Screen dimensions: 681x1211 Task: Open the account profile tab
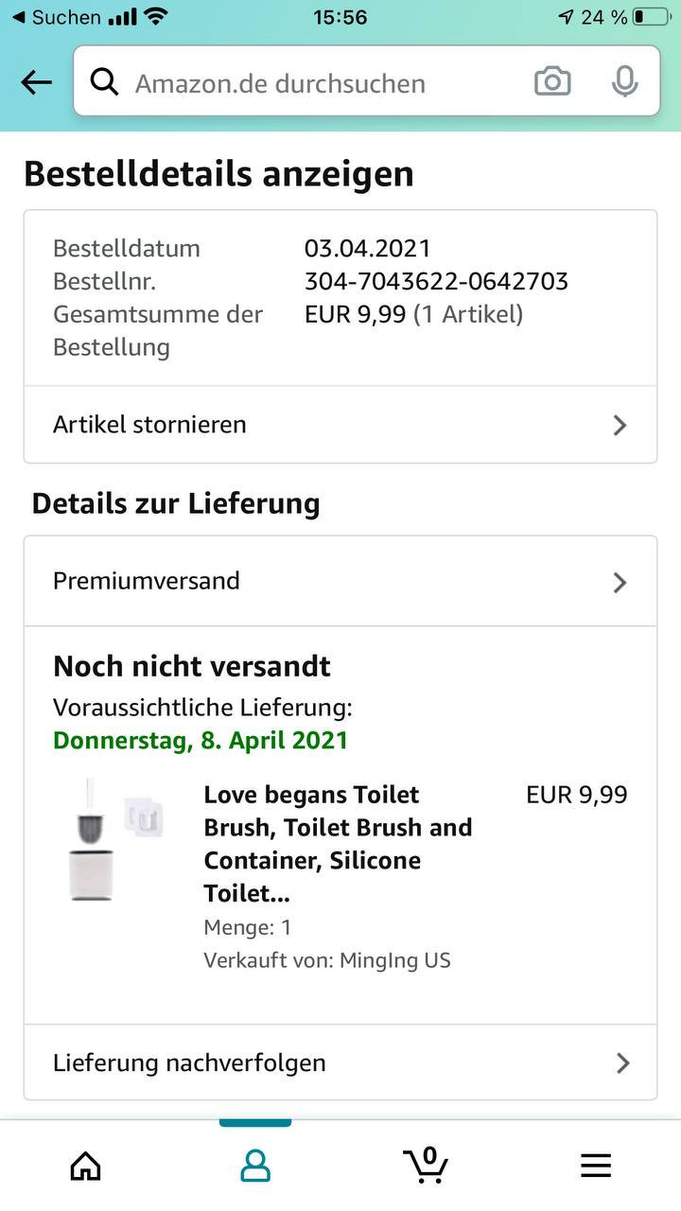click(255, 1165)
